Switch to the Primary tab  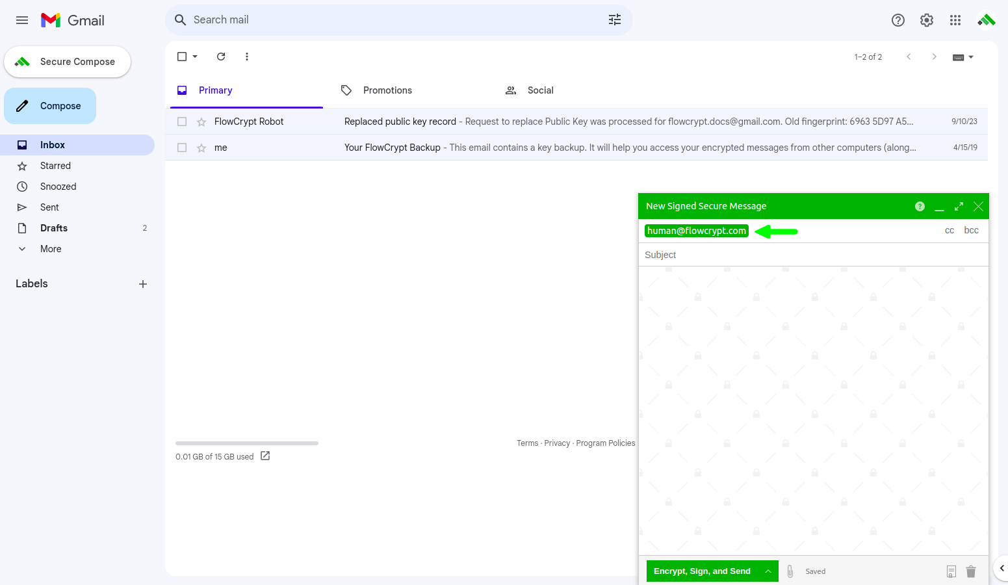(x=246, y=90)
